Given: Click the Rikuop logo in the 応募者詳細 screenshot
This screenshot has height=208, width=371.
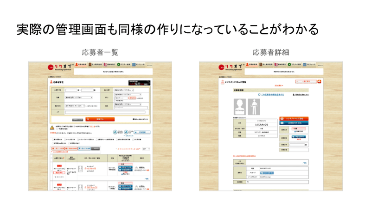Looking at the screenshot, I should [230, 67].
